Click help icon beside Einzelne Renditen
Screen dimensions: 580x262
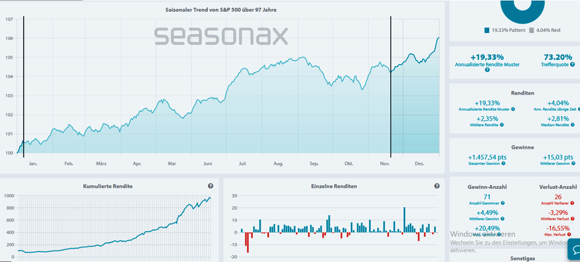437,186
